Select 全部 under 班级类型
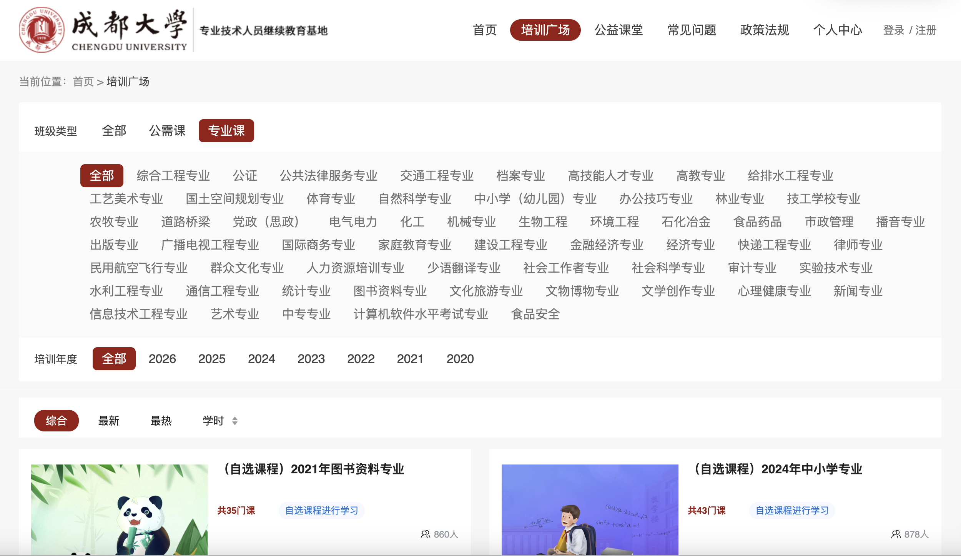The width and height of the screenshot is (961, 556). coord(114,131)
